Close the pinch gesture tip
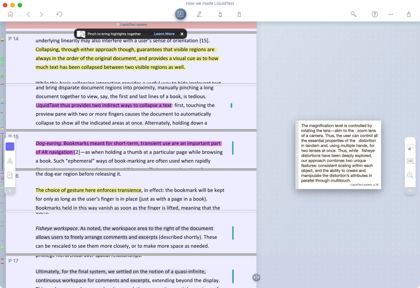The image size is (420, 288). pos(182,34)
